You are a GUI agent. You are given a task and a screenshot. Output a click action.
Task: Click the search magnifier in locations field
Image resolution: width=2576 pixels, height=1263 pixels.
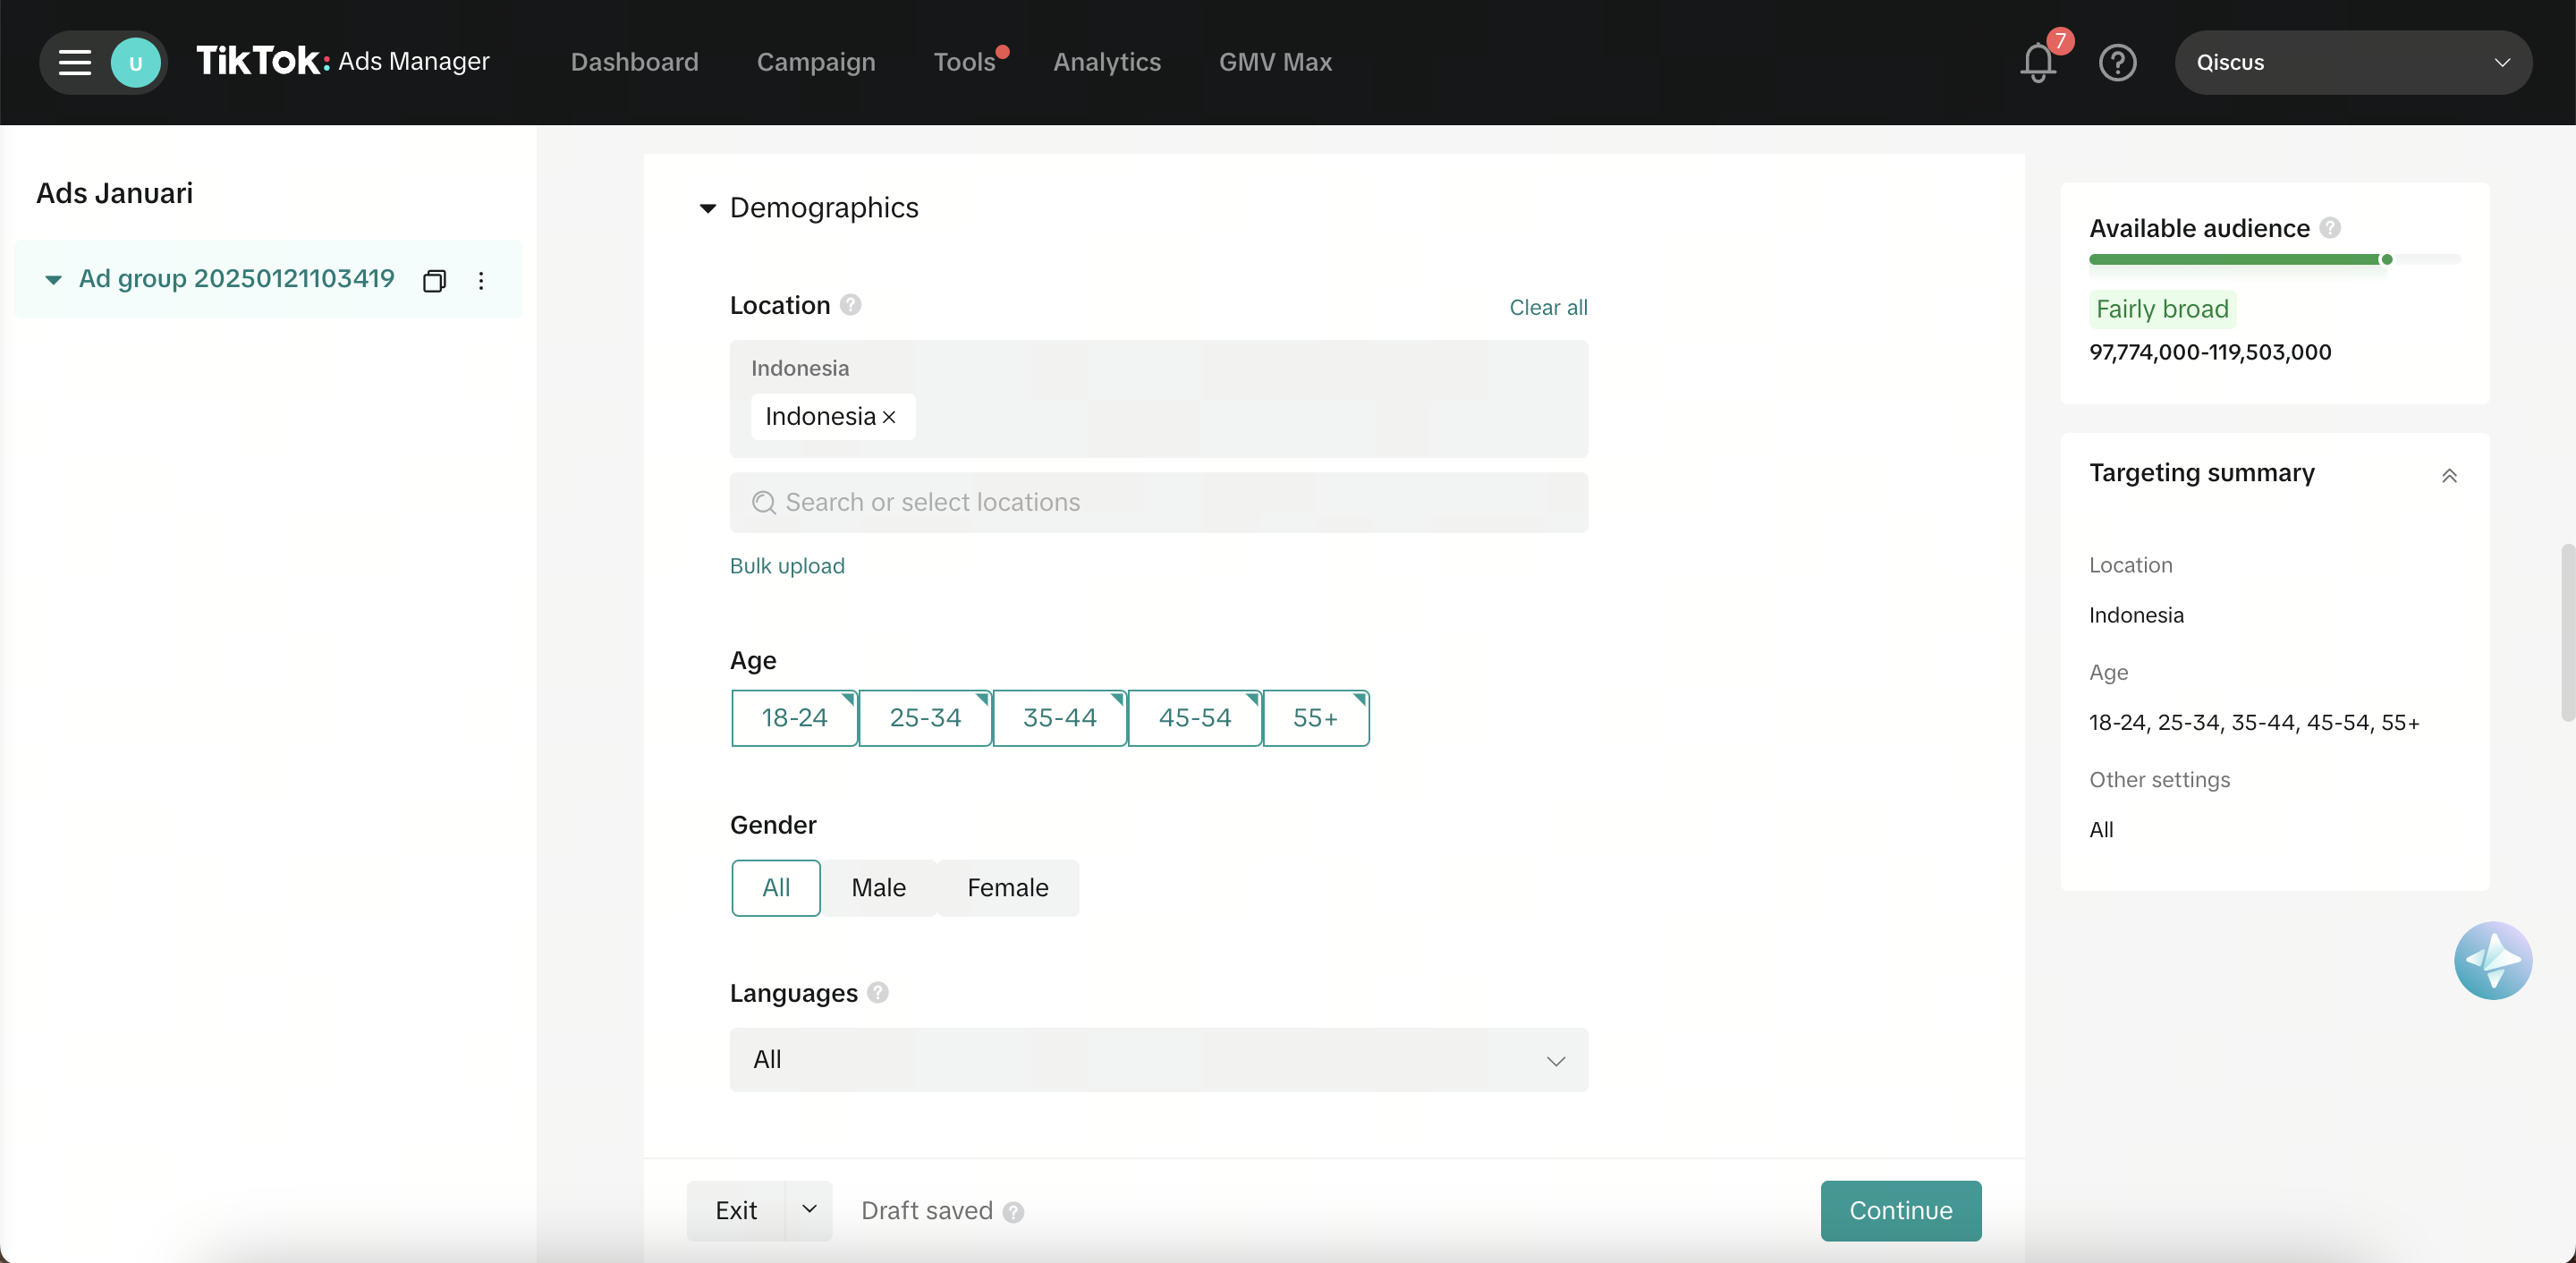click(763, 503)
